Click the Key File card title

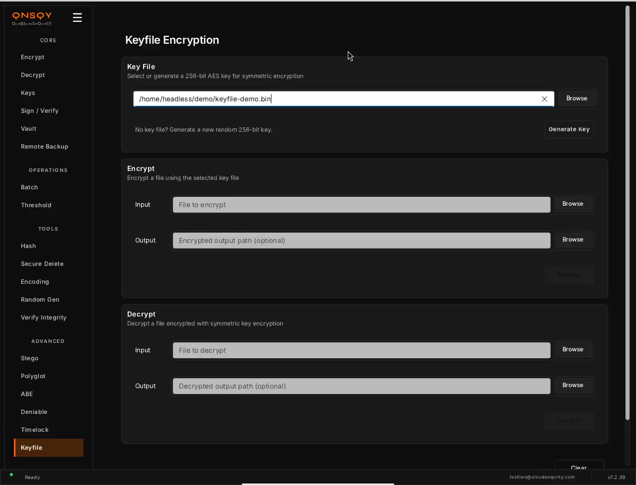pyautogui.click(x=141, y=67)
